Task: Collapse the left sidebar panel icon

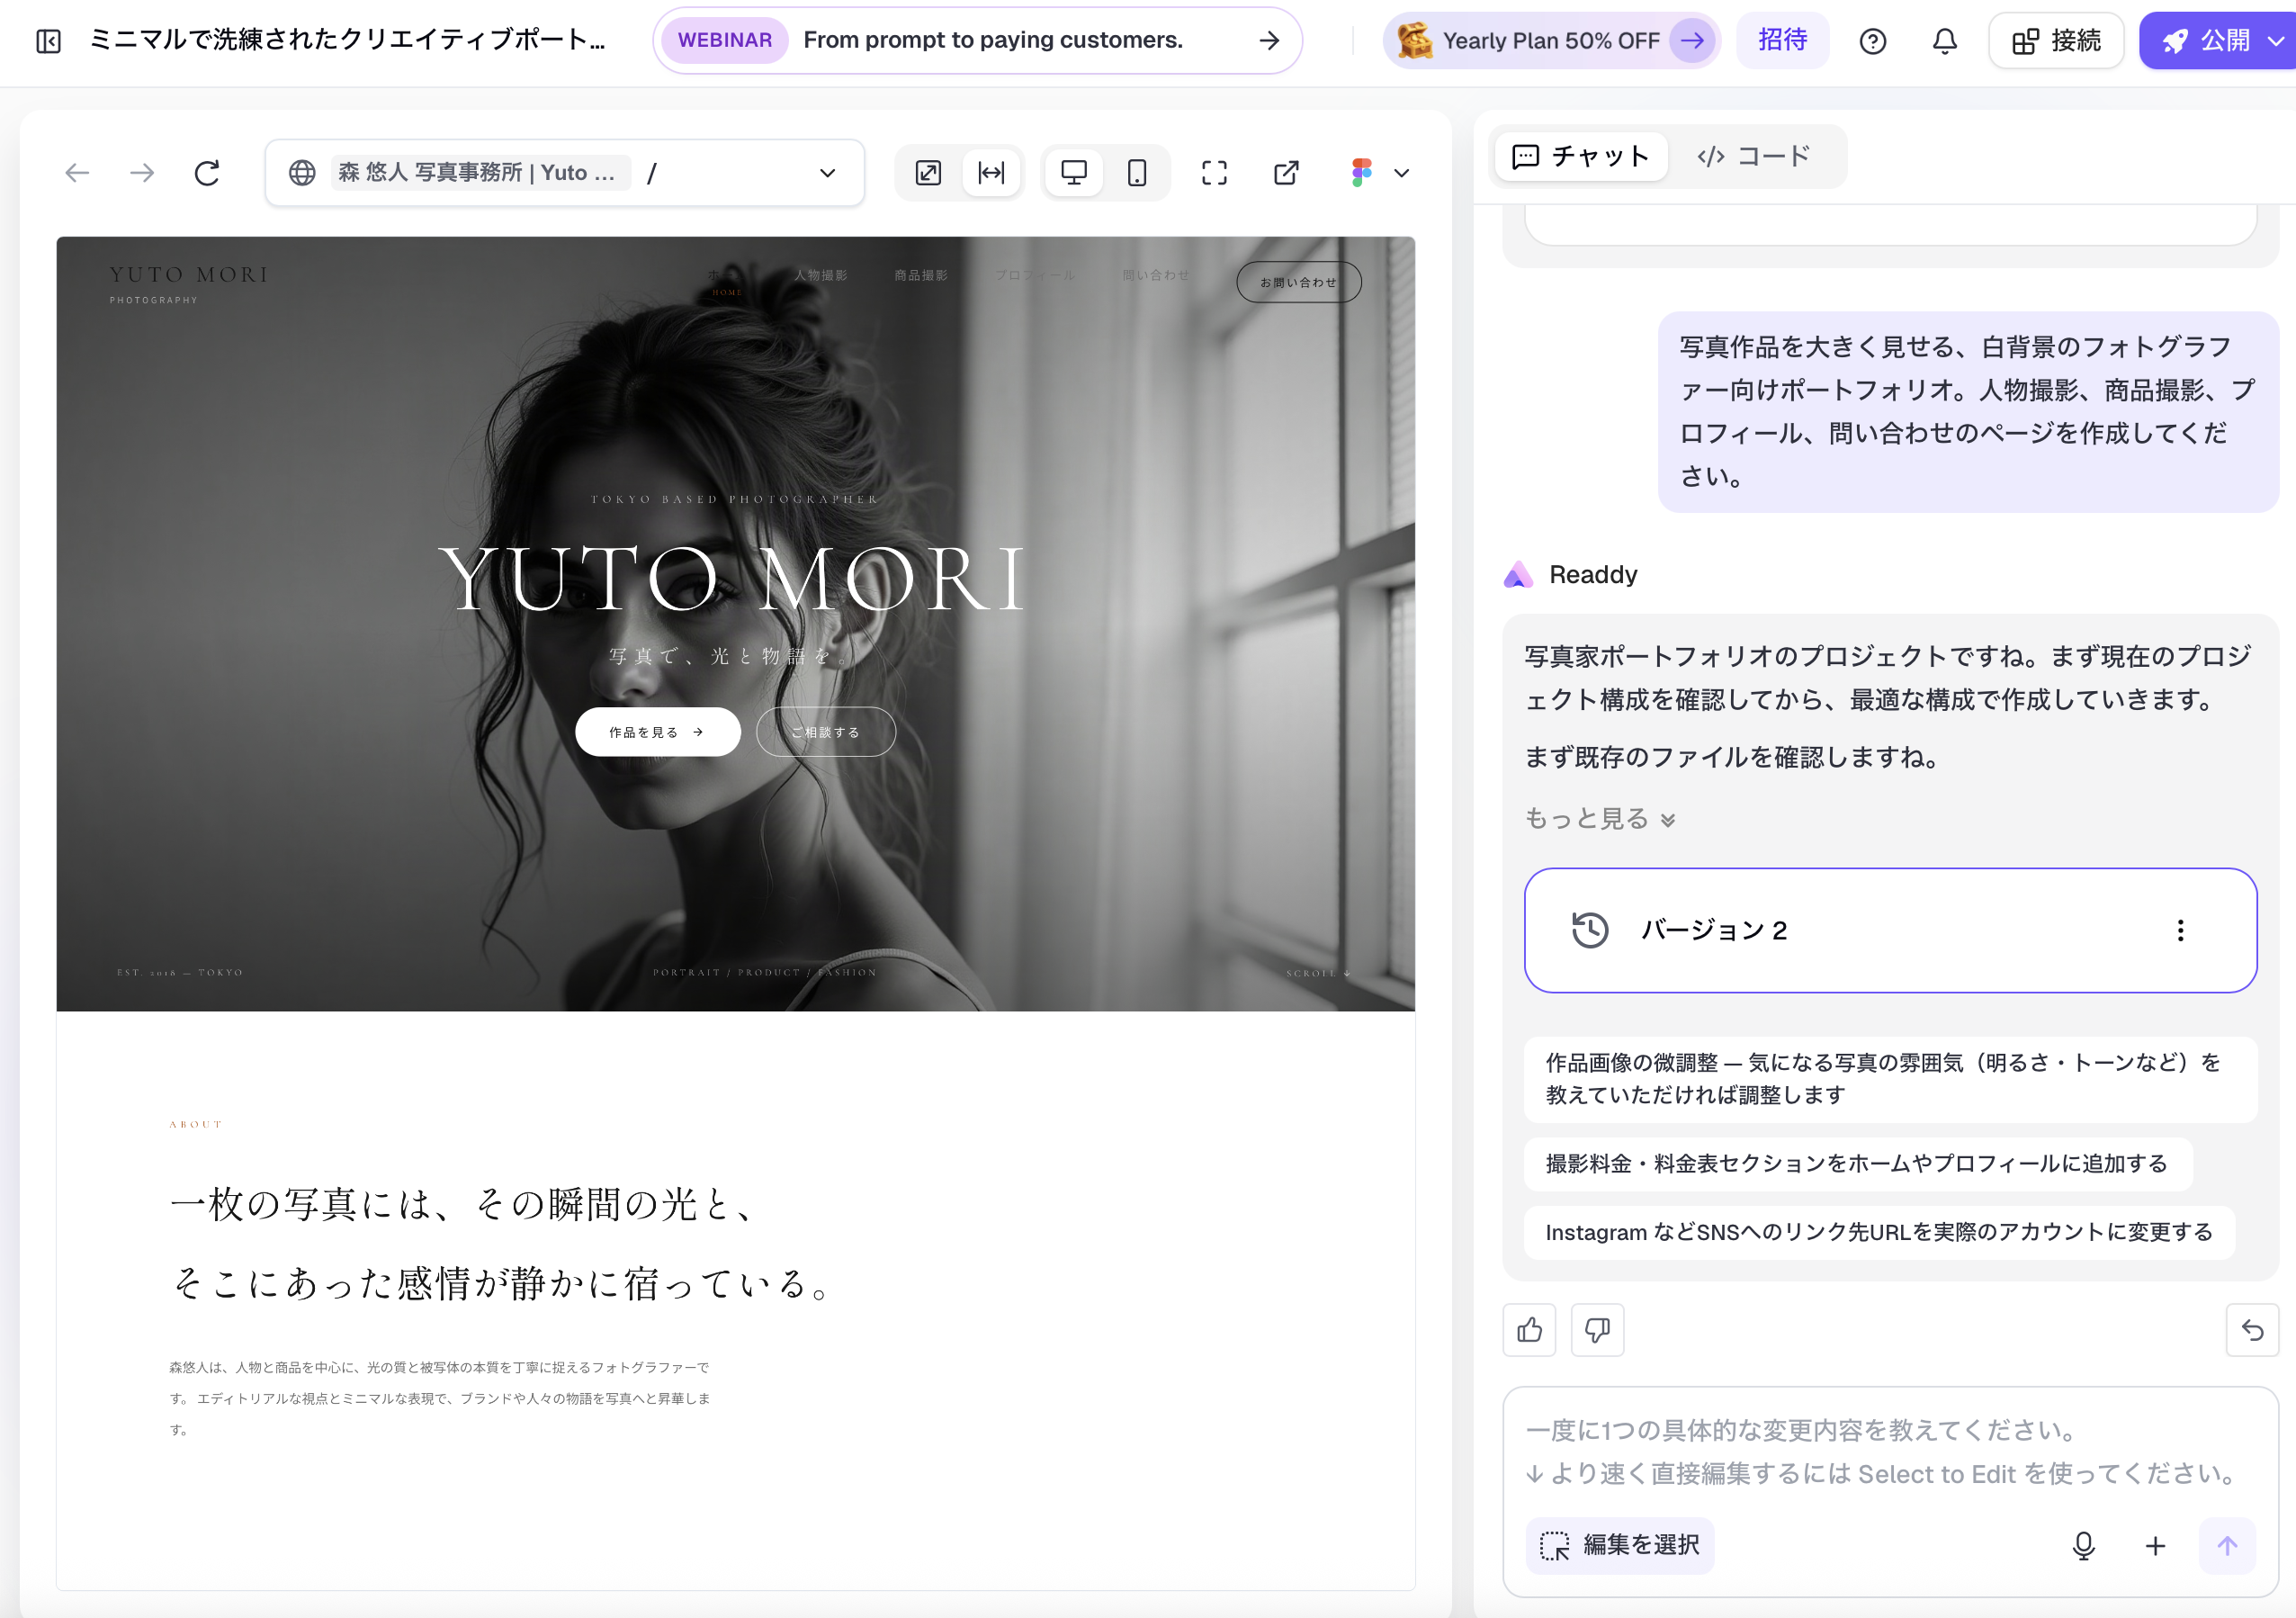Action: [48, 41]
